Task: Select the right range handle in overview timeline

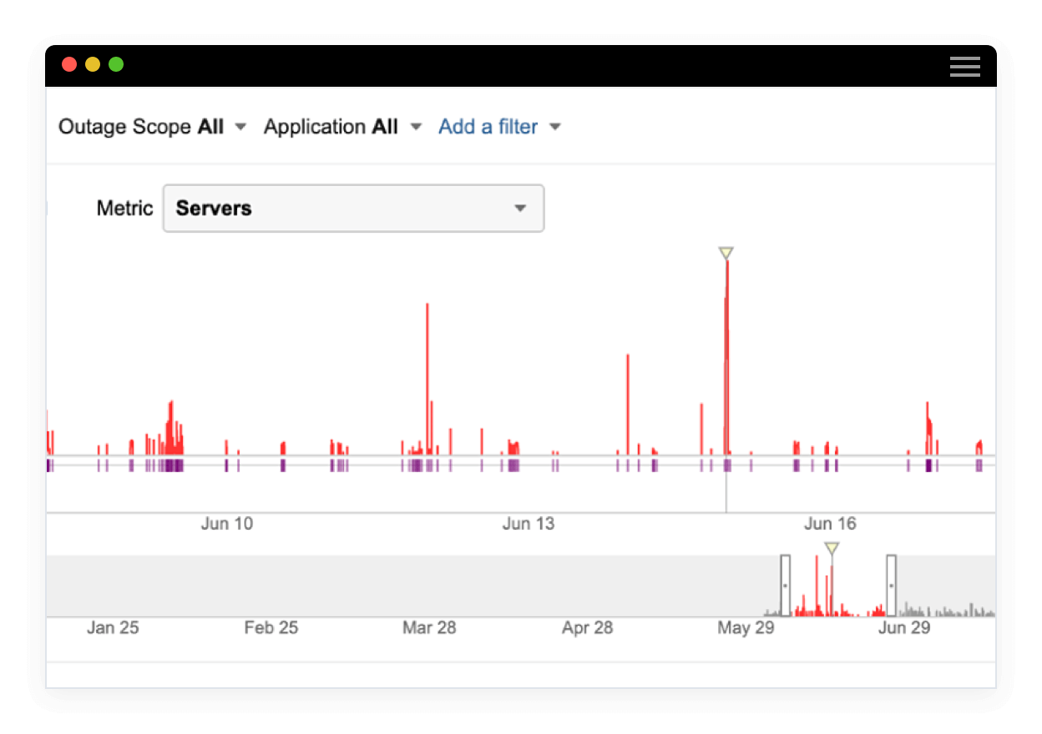Action: [x=891, y=585]
